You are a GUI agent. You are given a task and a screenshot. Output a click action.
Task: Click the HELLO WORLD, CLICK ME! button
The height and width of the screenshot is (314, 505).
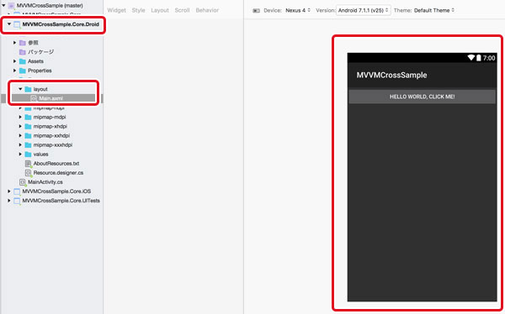pyautogui.click(x=422, y=97)
